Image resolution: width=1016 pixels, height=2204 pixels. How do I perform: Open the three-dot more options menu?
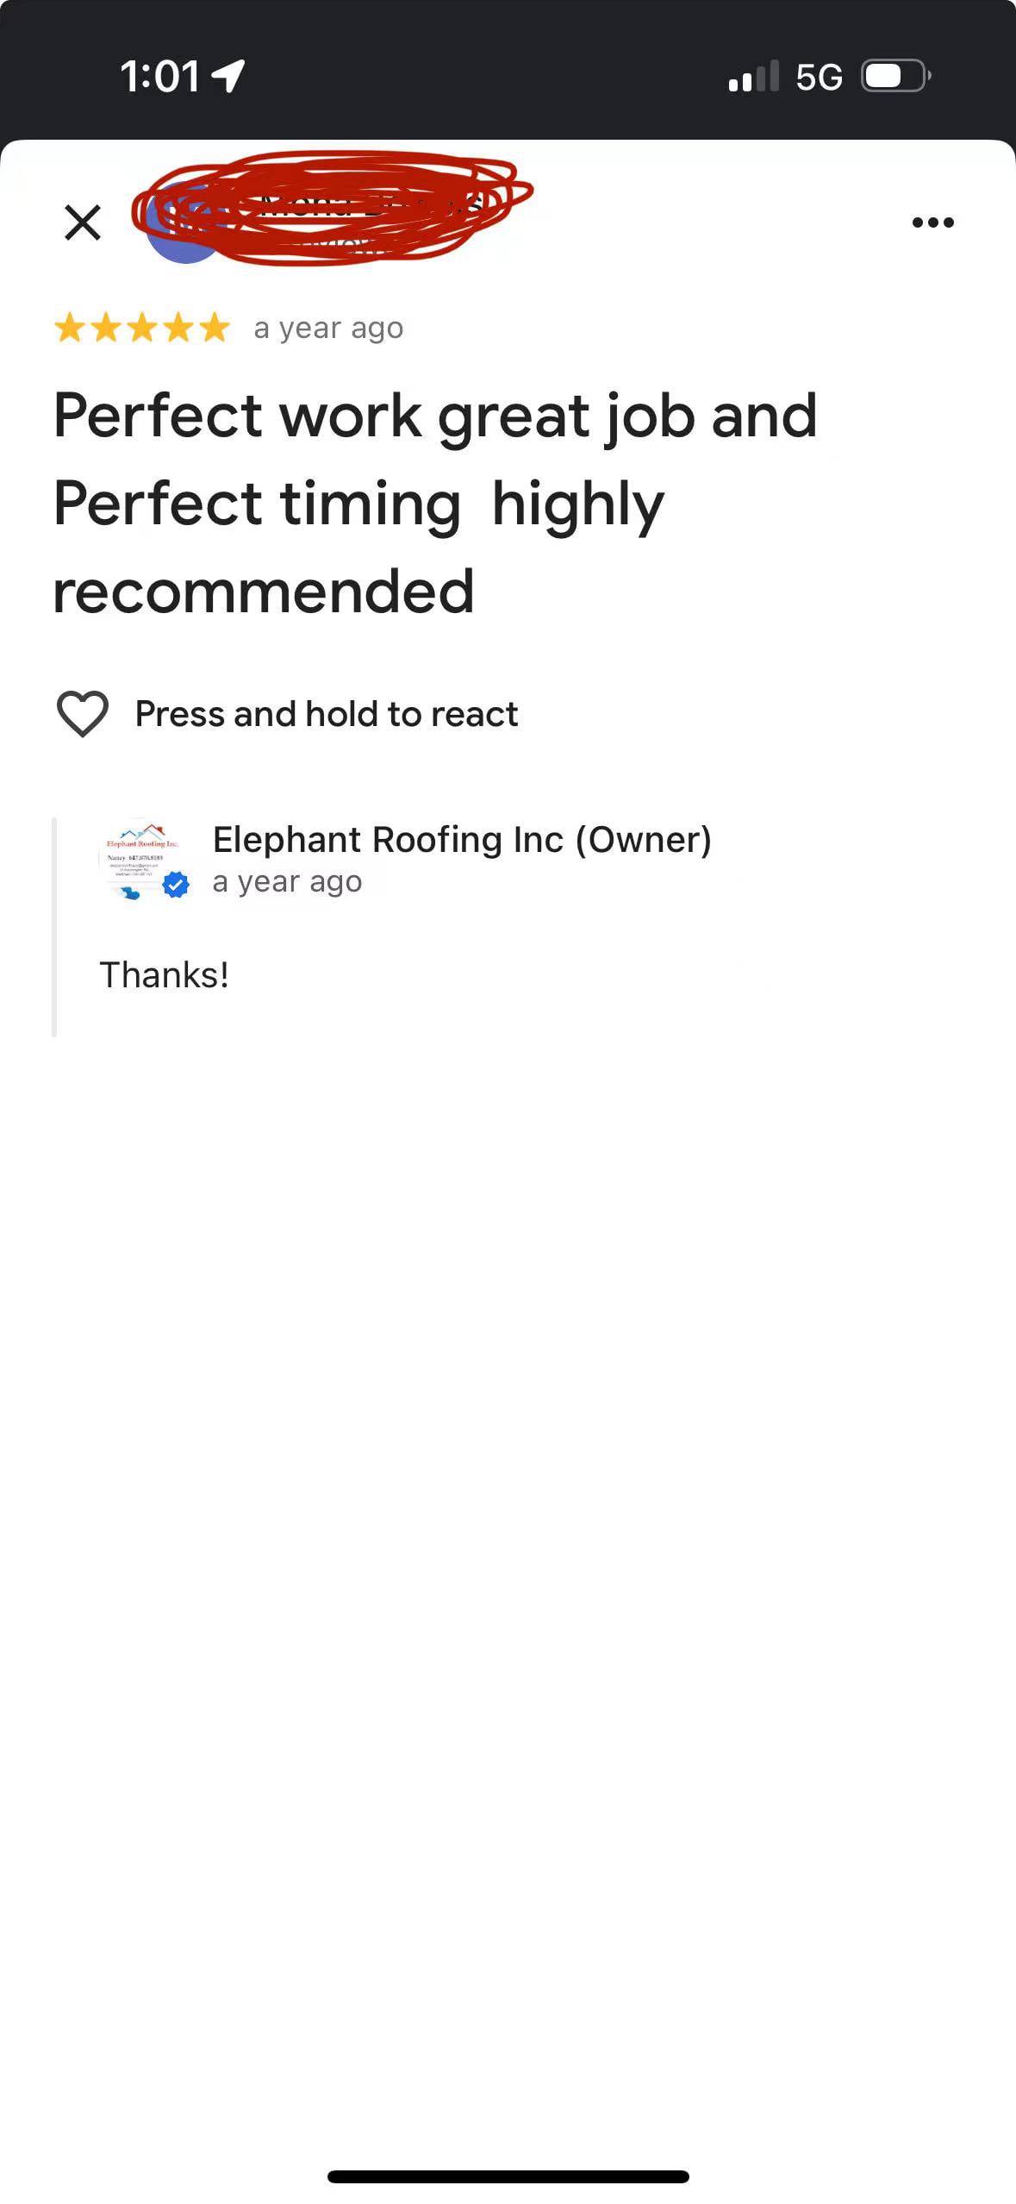[932, 222]
